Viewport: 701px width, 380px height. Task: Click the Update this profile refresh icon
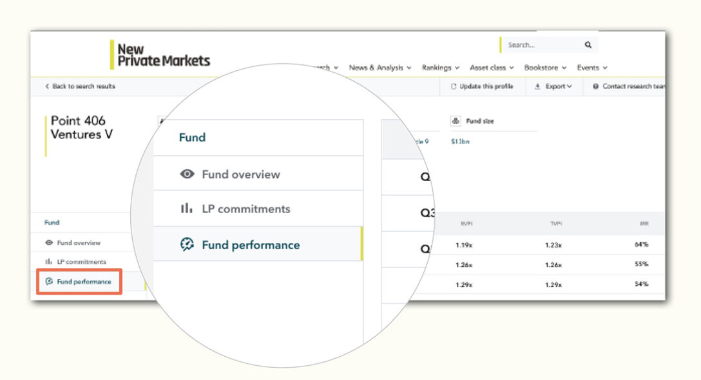[x=454, y=86]
